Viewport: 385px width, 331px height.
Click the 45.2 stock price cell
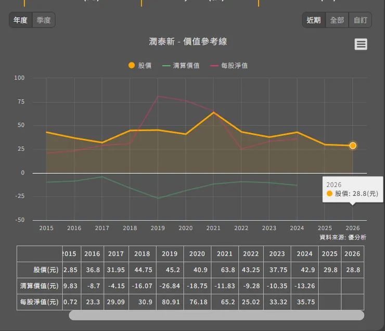170,270
